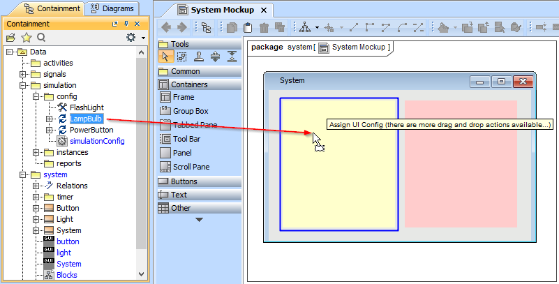Open project folder icon in Containment panel

pyautogui.click(x=10, y=38)
